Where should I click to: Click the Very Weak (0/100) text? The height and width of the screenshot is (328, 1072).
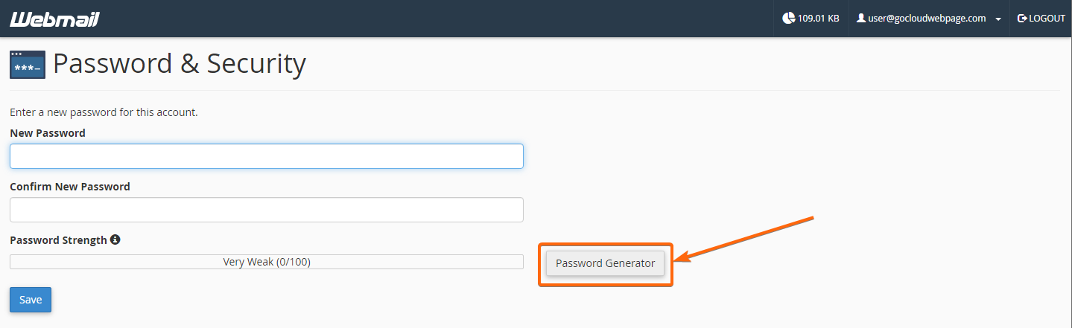267,262
